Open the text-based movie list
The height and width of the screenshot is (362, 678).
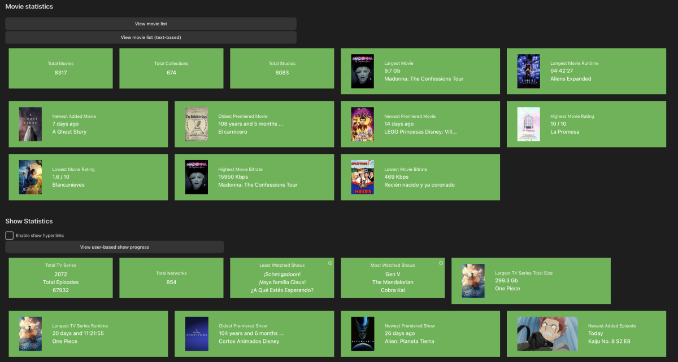pos(151,37)
